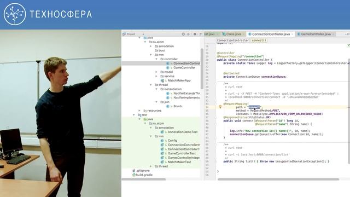
Task: Click the collapse all icon in Project panel
Action: click(188, 34)
